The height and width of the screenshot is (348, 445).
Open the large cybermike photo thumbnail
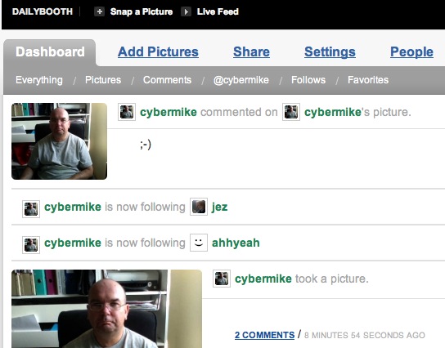106,309
